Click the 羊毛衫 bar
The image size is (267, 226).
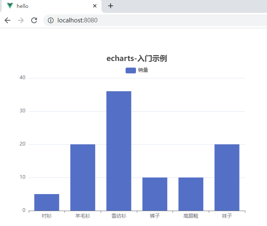[x=83, y=177]
